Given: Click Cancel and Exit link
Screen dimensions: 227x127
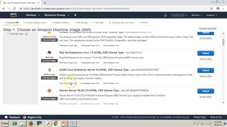Looking at the screenshot, I should (x=207, y=29).
